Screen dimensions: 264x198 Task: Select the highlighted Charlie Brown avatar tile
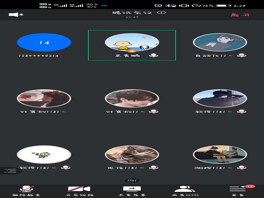click(x=132, y=43)
